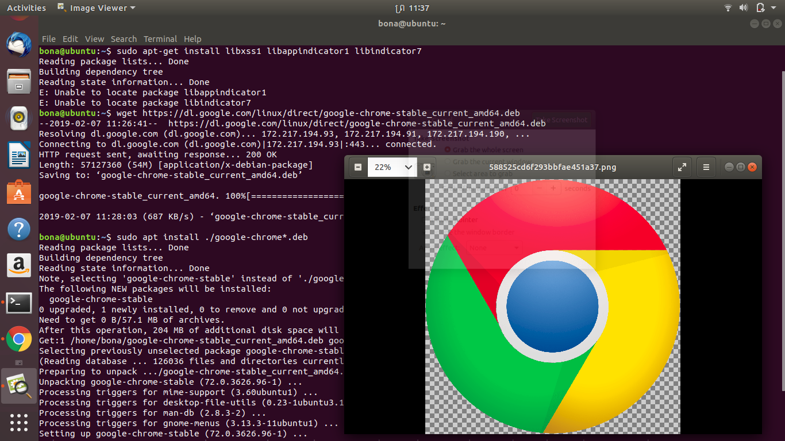Click the bona@ubuntu: ~ terminal title
The height and width of the screenshot is (441, 785).
click(412, 24)
